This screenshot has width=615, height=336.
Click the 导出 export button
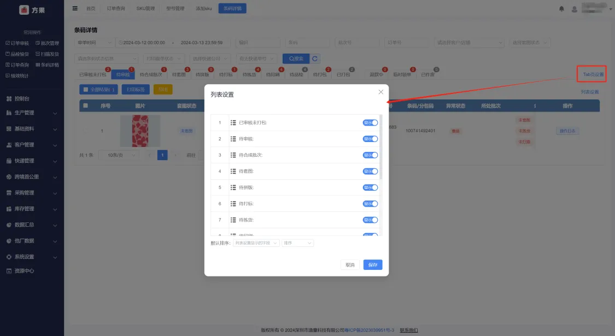163,90
